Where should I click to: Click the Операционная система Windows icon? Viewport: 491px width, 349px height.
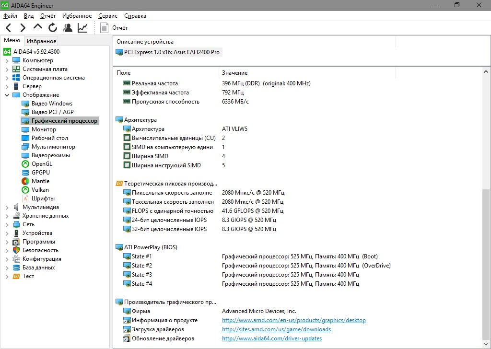[16, 78]
